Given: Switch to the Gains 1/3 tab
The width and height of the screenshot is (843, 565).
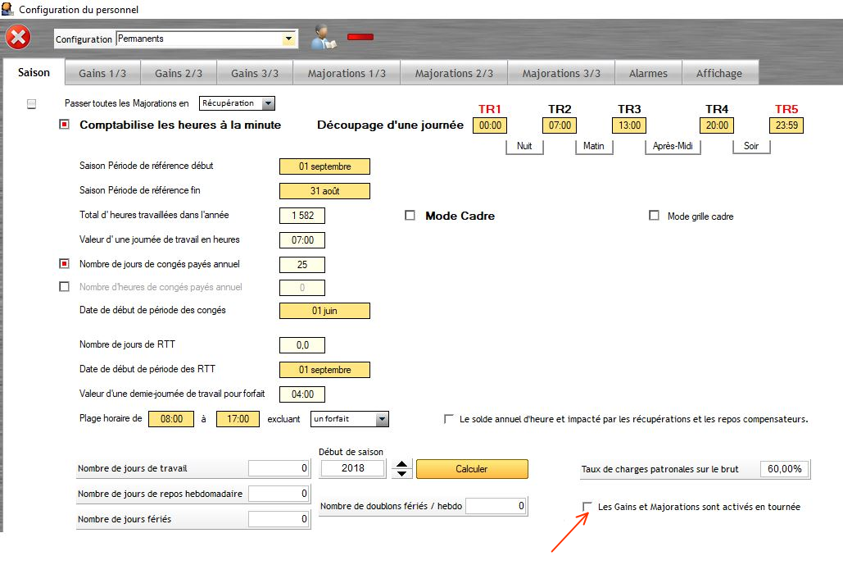Looking at the screenshot, I should pos(102,73).
